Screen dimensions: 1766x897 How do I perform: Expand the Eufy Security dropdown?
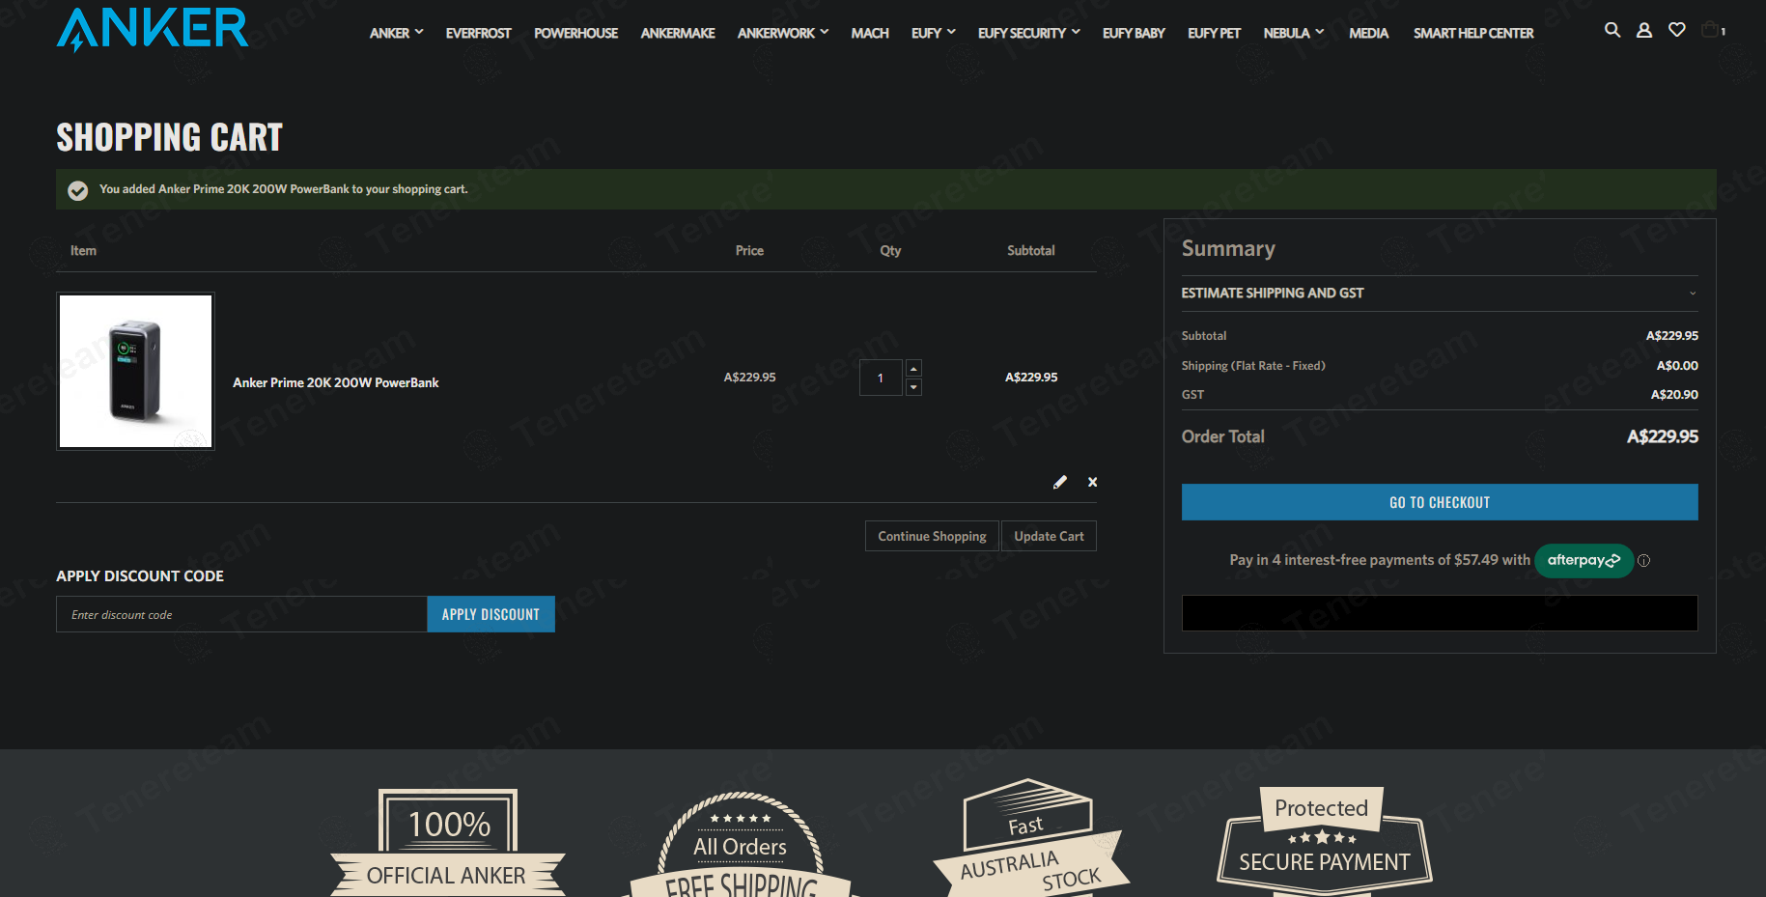click(x=1028, y=33)
